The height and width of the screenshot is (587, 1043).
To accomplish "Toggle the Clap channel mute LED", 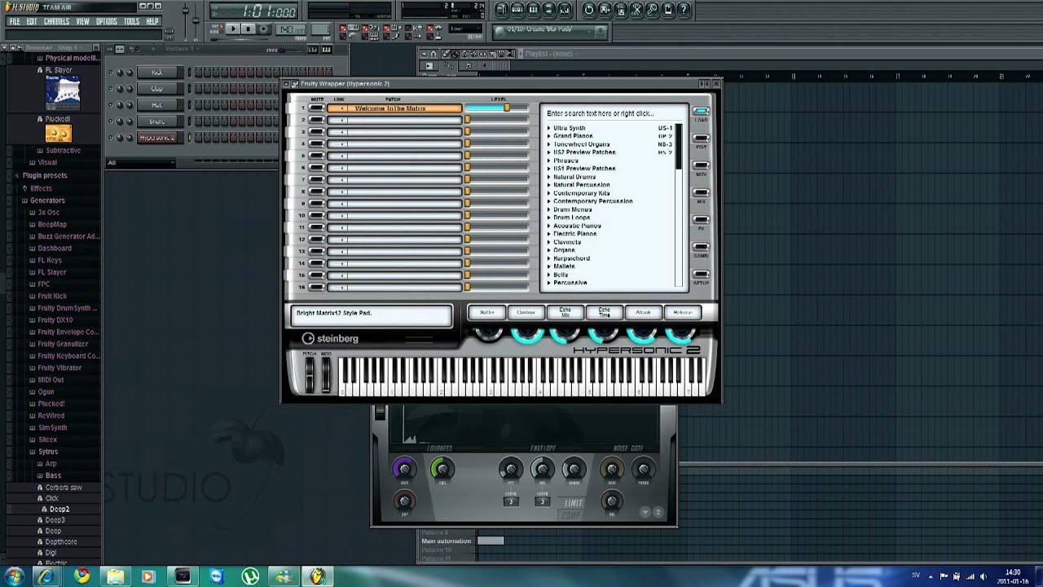I will (x=111, y=88).
